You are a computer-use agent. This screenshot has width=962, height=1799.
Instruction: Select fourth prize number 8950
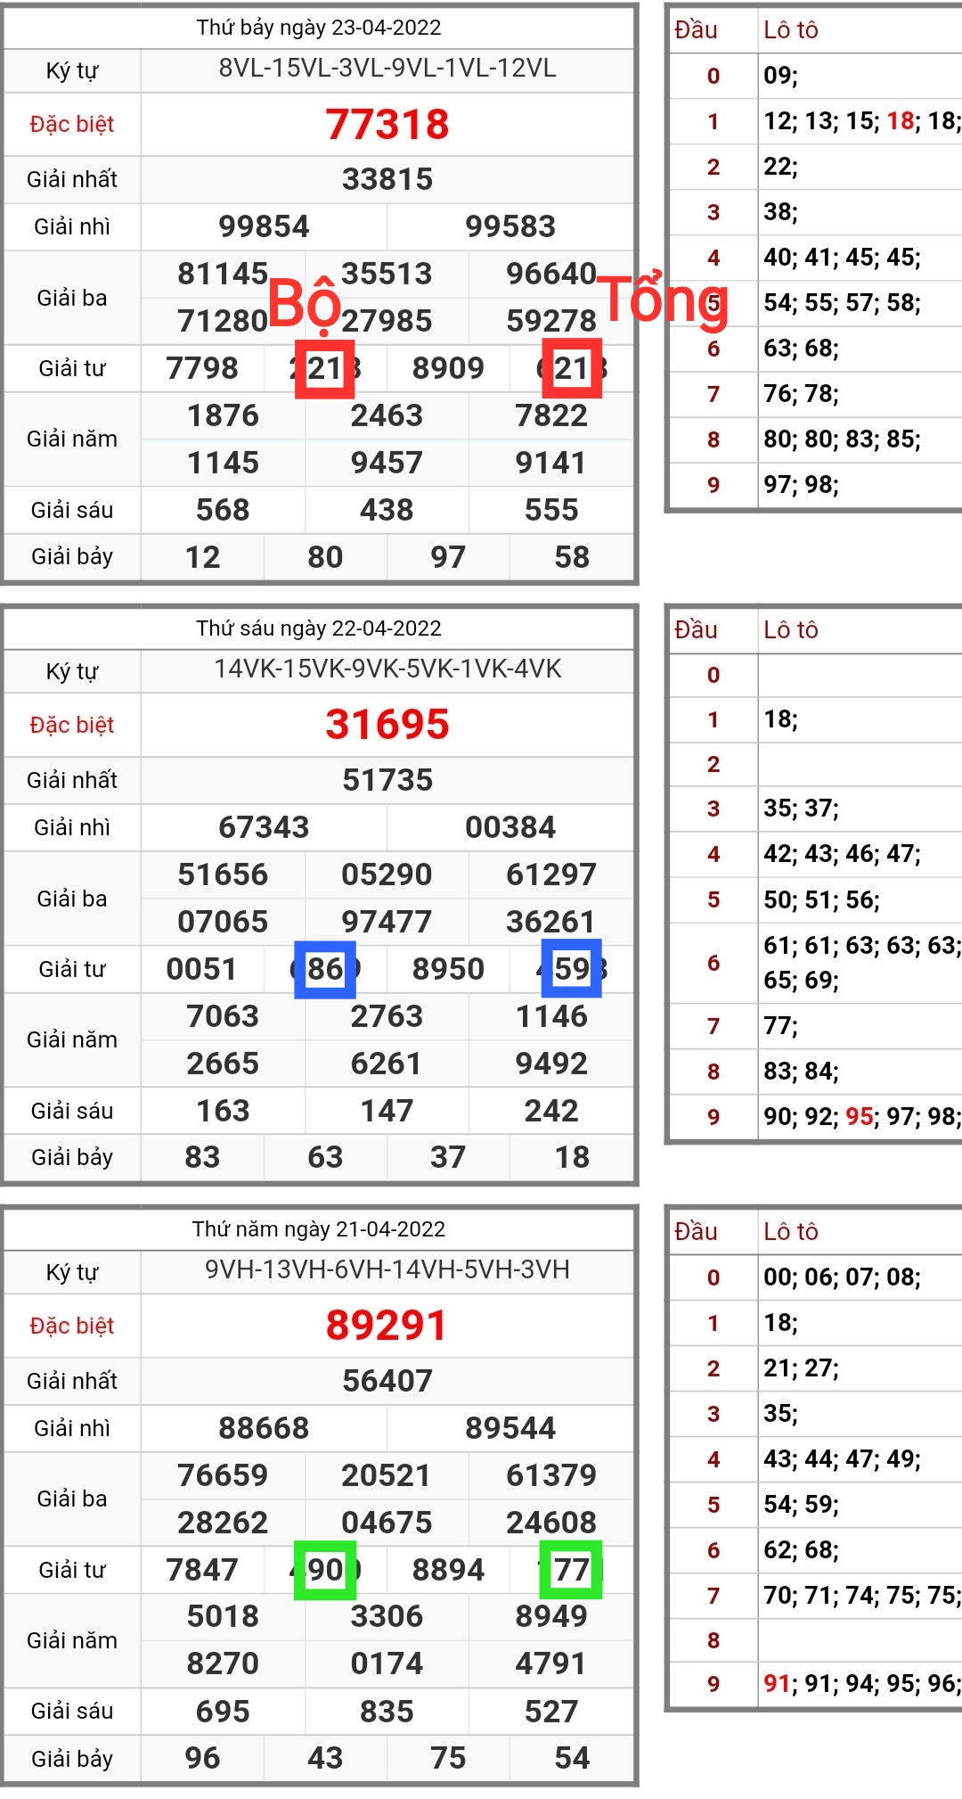point(448,969)
